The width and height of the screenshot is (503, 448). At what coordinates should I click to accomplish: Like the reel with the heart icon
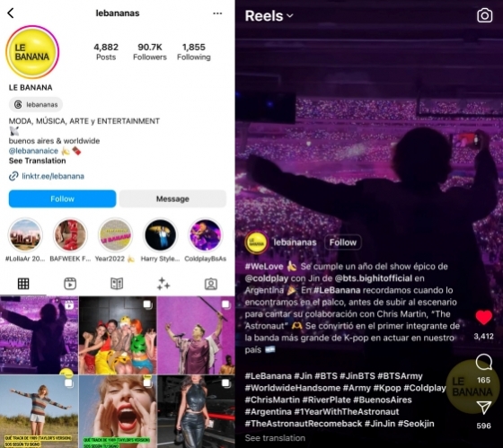pyautogui.click(x=484, y=318)
